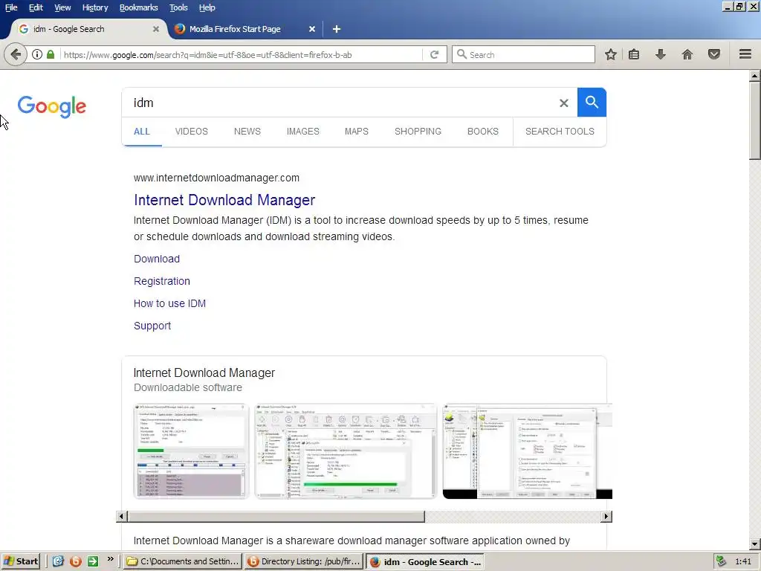The image size is (761, 571).
Task: Bookmark this page with the star icon
Action: coord(611,54)
